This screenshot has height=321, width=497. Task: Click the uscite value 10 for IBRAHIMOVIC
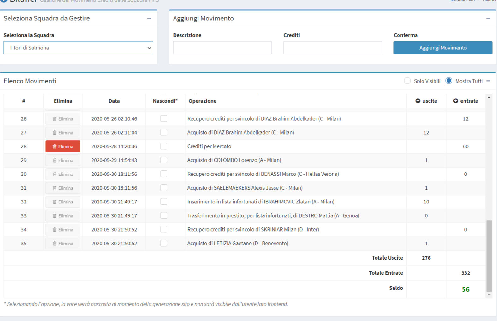426,202
